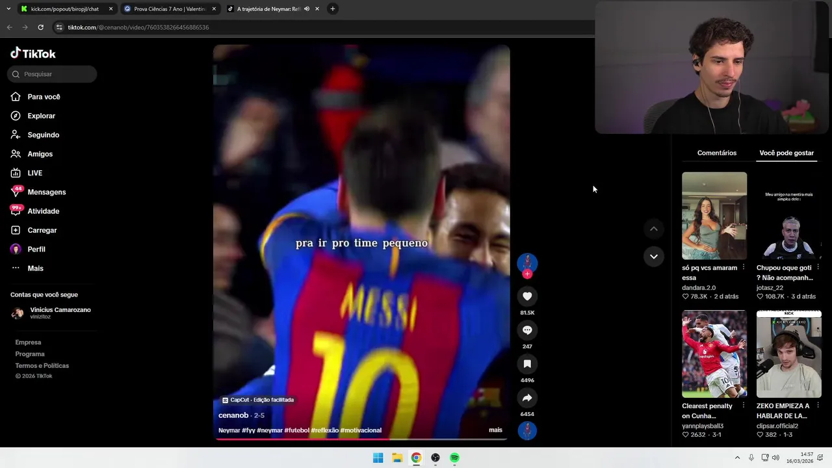This screenshot has height=468, width=832.
Task: Expand caption with mais link
Action: pyautogui.click(x=495, y=430)
